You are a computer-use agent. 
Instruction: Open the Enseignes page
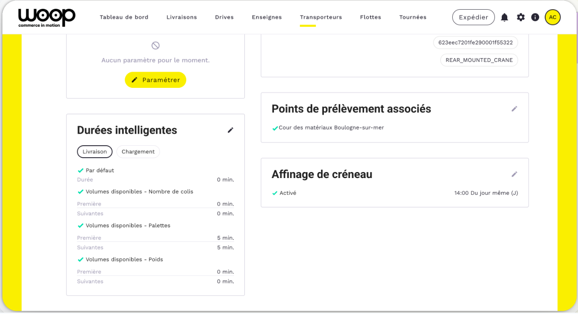(x=267, y=18)
